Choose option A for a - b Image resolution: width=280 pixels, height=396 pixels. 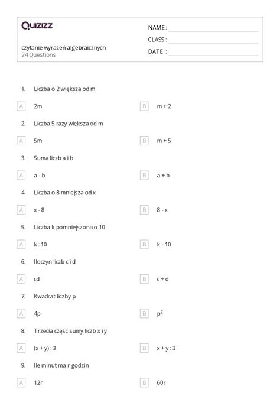click(x=21, y=176)
